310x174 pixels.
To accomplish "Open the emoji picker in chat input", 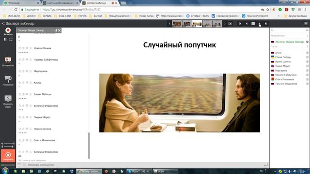I will (24, 165).
